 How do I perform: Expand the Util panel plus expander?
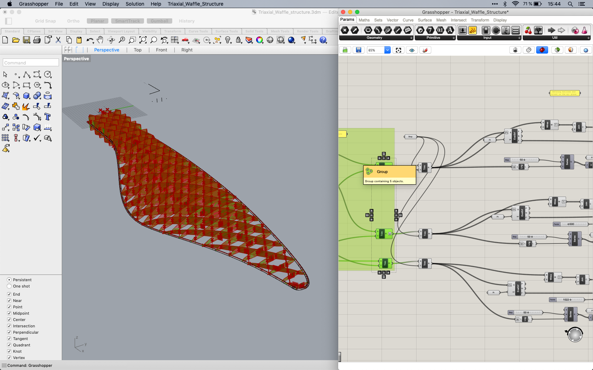click(588, 38)
